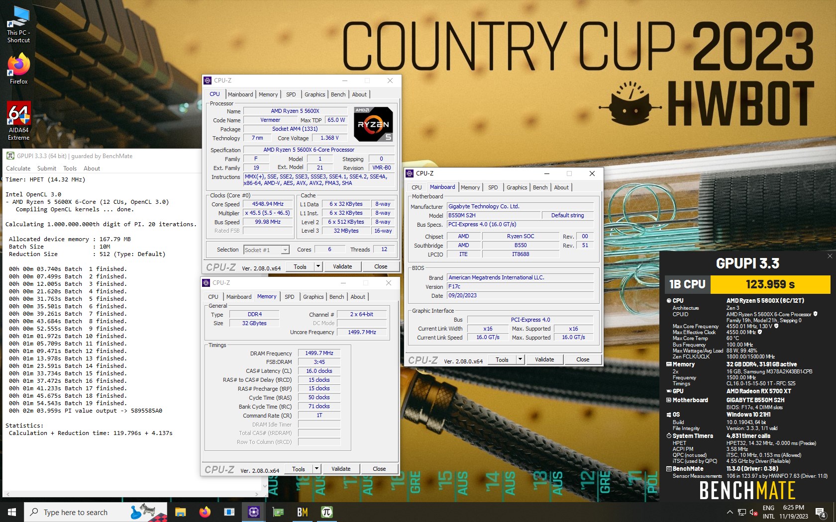The width and height of the screenshot is (836, 522).
Task: Click the horizontal scrollbar in GPUPI window
Action: pos(132,494)
